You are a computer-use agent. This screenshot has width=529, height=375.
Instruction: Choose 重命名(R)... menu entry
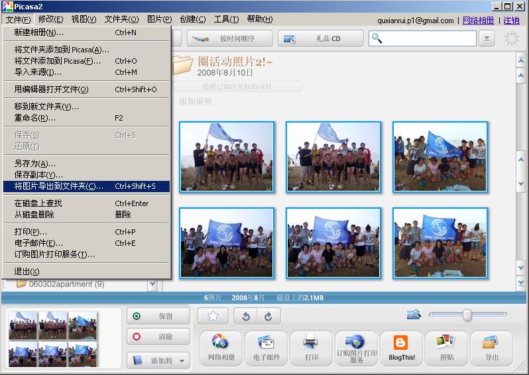point(86,118)
